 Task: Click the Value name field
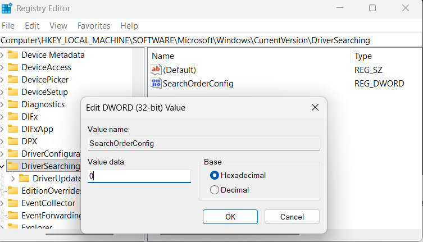pos(204,144)
